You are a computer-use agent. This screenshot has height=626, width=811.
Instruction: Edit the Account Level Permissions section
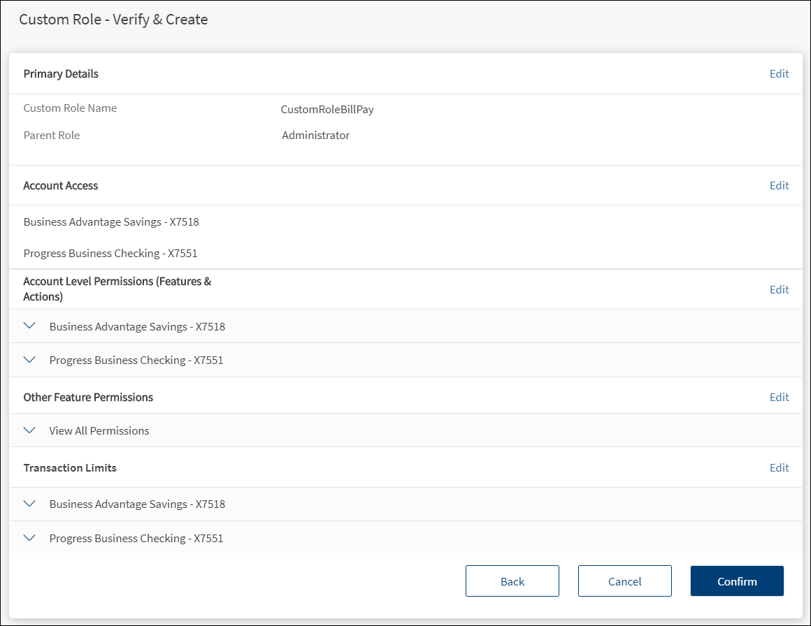click(x=779, y=290)
